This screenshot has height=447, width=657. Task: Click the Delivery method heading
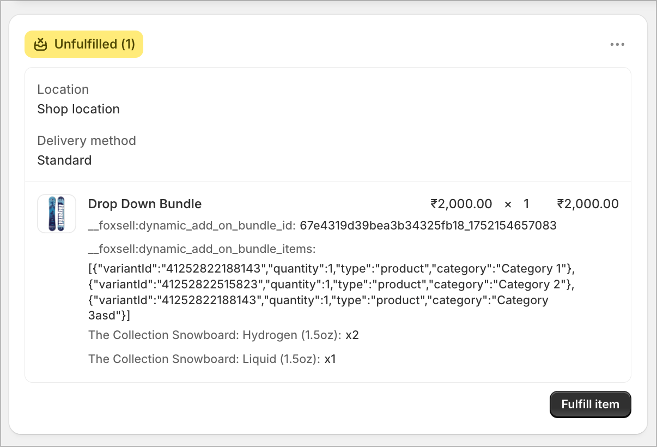87,141
